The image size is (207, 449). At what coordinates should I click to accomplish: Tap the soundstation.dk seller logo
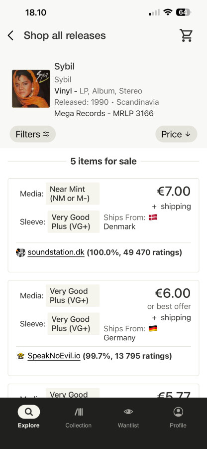coord(20,252)
